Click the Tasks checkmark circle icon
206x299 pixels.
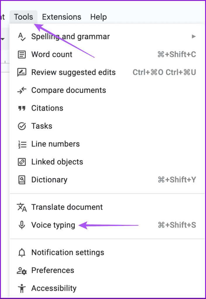tap(22, 126)
